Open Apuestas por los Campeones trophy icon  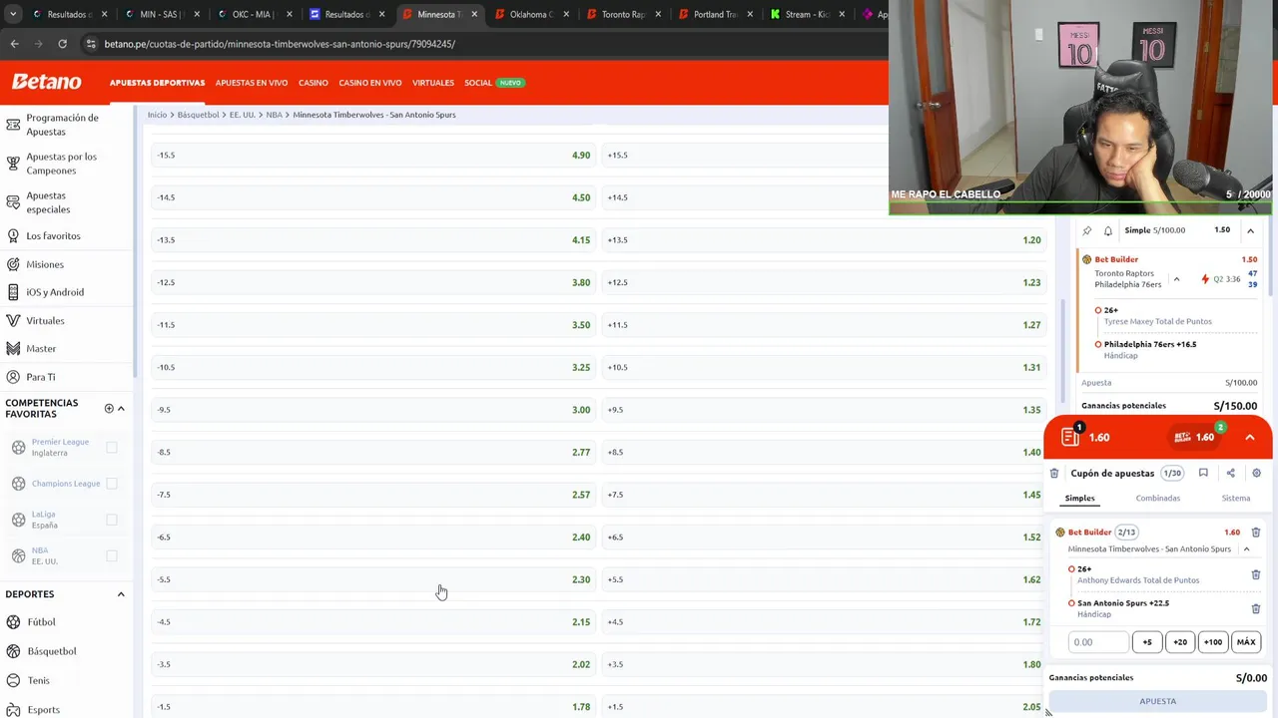(13, 164)
